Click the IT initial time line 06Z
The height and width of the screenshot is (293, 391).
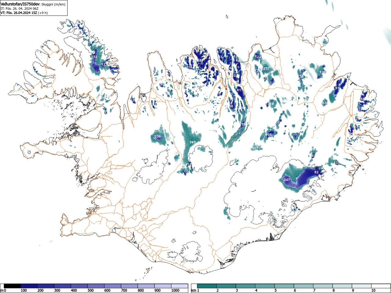[20, 9]
